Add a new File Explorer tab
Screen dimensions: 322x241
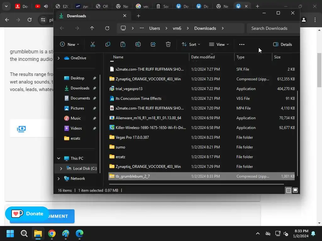138,16
